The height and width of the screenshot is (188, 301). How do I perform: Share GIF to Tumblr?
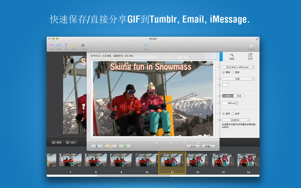(97, 146)
